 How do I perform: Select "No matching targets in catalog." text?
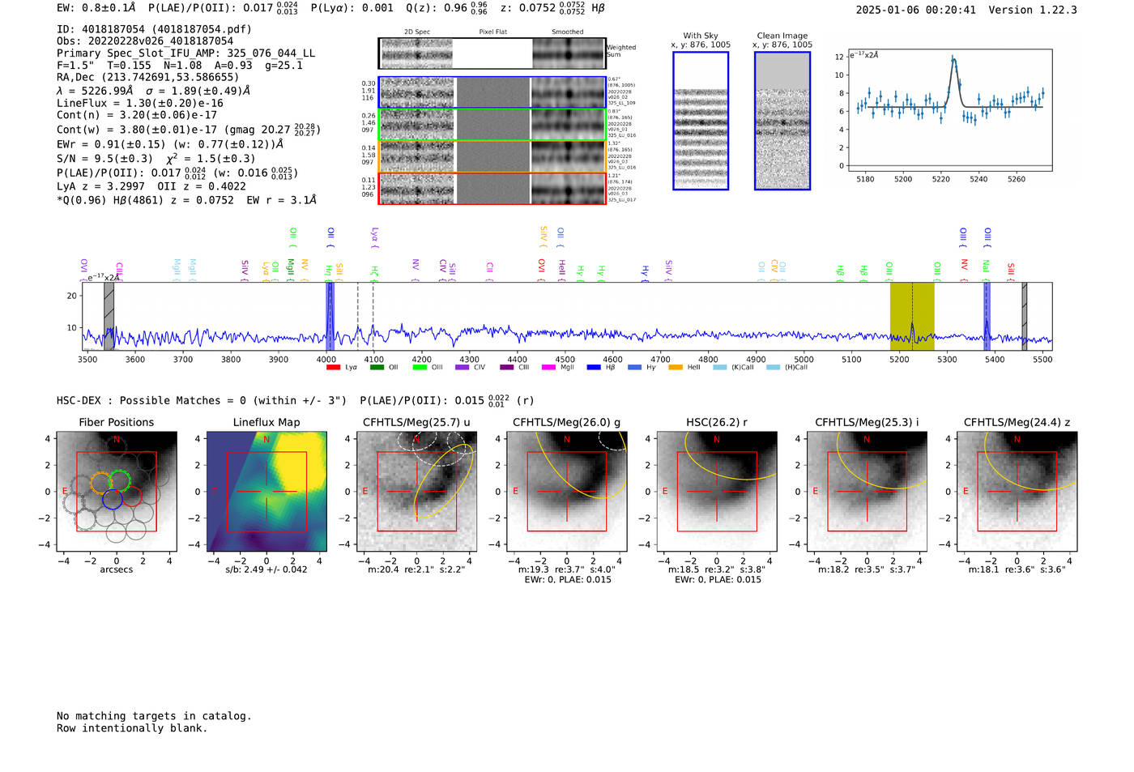[x=154, y=716]
